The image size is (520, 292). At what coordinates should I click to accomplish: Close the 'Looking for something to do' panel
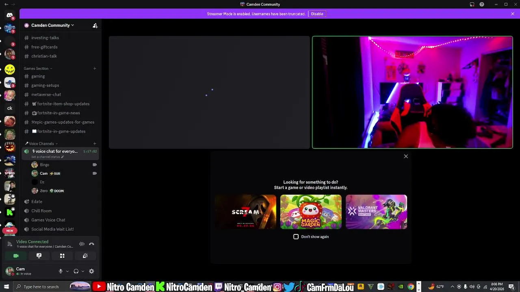tap(406, 157)
